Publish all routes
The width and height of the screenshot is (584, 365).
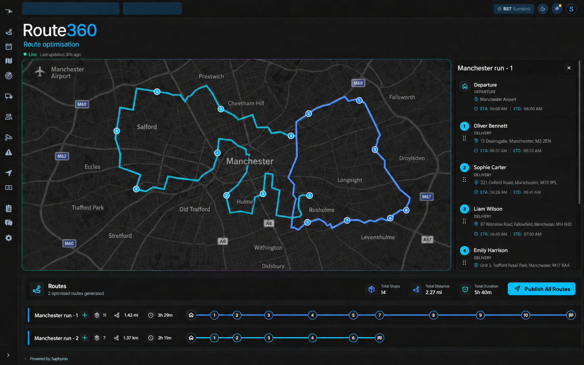[541, 289]
